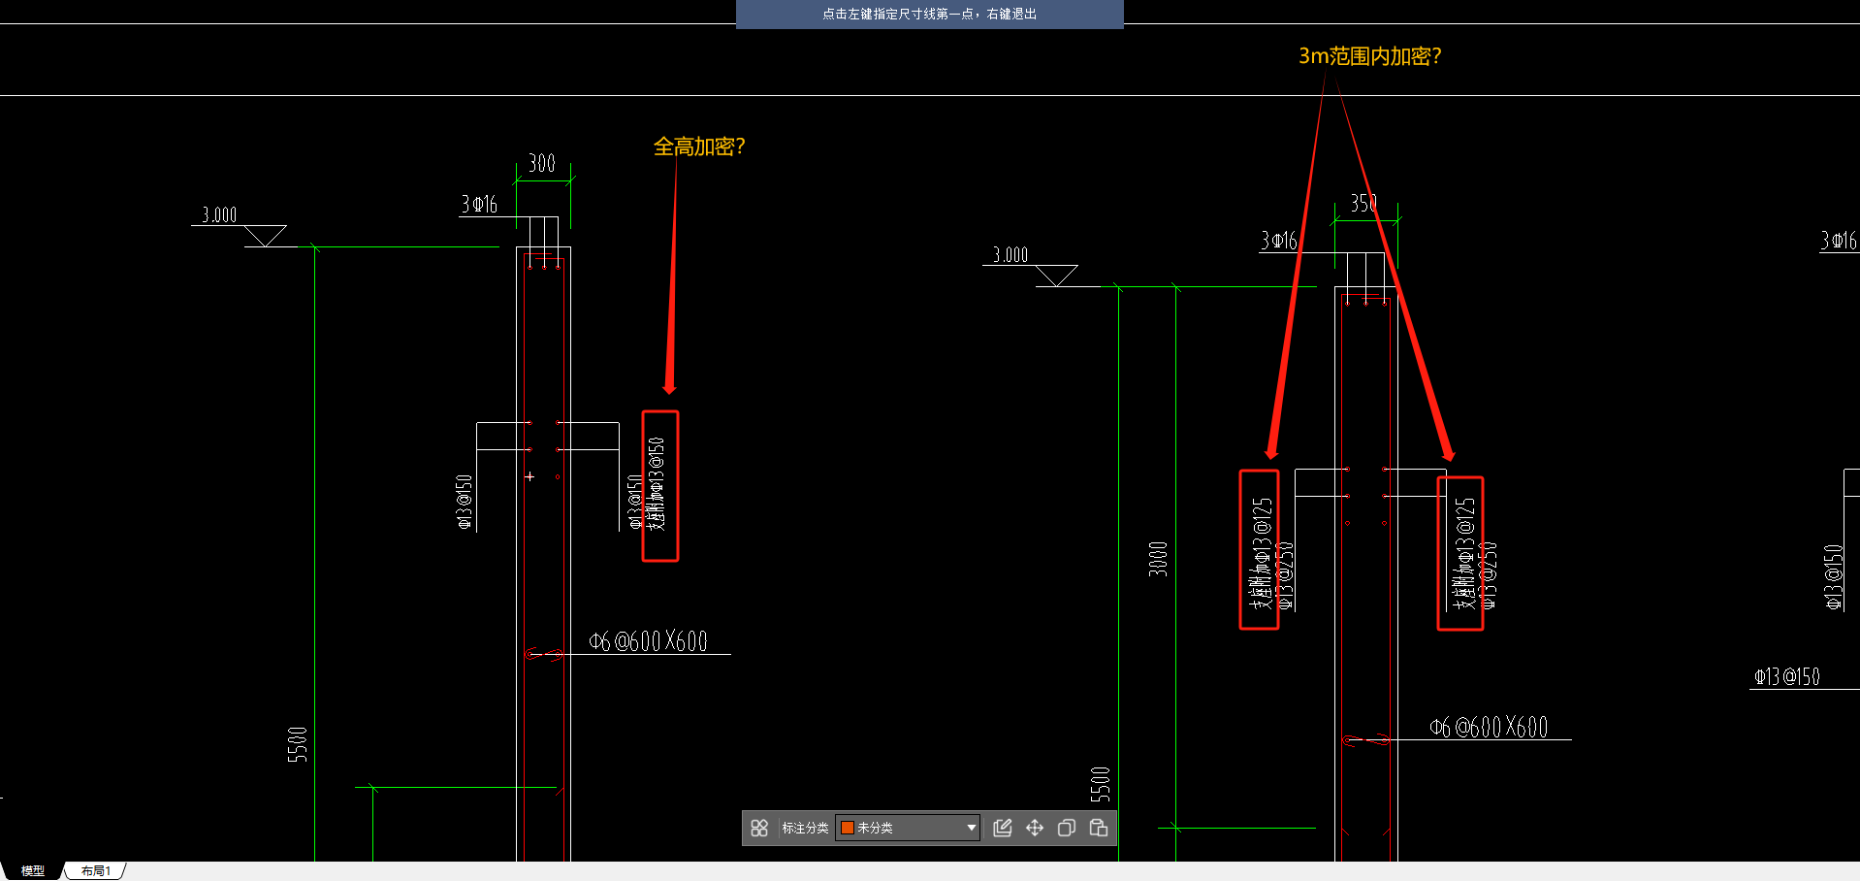Select the 3.000 elevation mark at left

[x=219, y=214]
